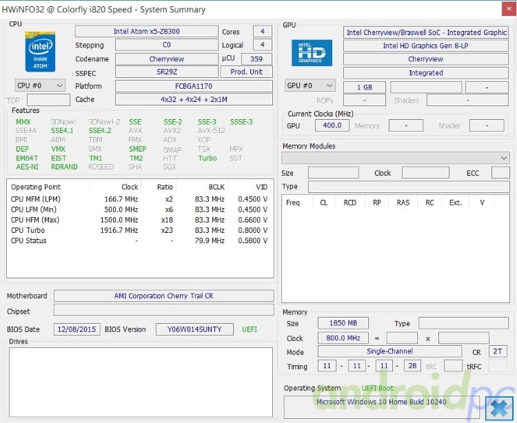Click the blue X close icon at bottom
Image resolution: width=517 pixels, height=423 pixels.
[x=499, y=408]
